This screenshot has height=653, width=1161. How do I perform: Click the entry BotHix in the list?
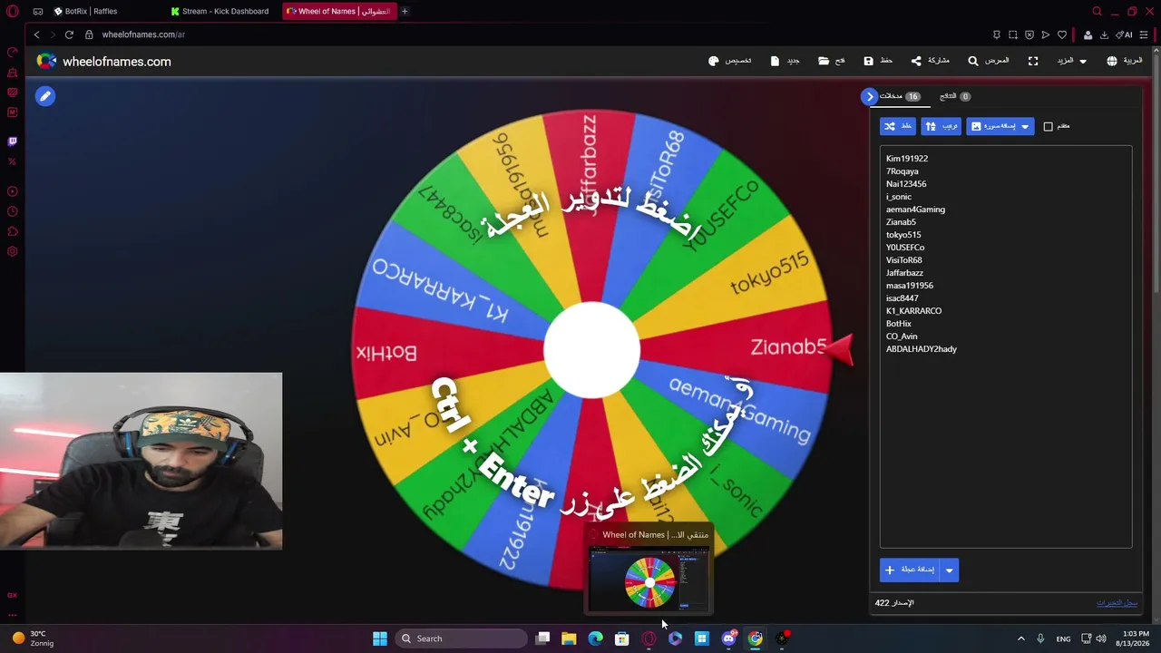(899, 324)
